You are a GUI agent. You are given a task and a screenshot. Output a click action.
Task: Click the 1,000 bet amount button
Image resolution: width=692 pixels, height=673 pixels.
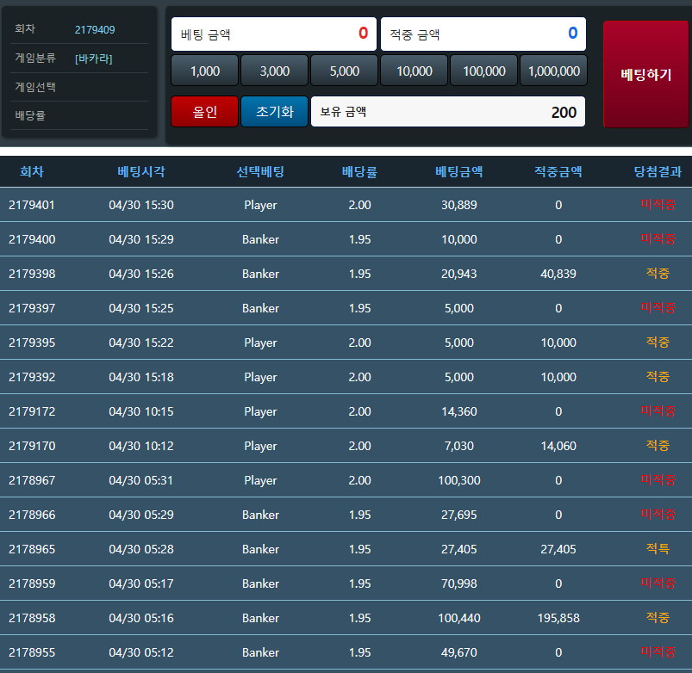pos(205,71)
